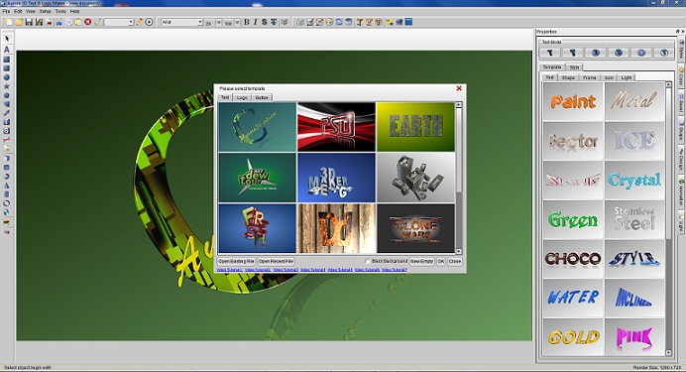686x372 pixels.
Task: Open the Arial font dropdown
Action: pyautogui.click(x=182, y=22)
